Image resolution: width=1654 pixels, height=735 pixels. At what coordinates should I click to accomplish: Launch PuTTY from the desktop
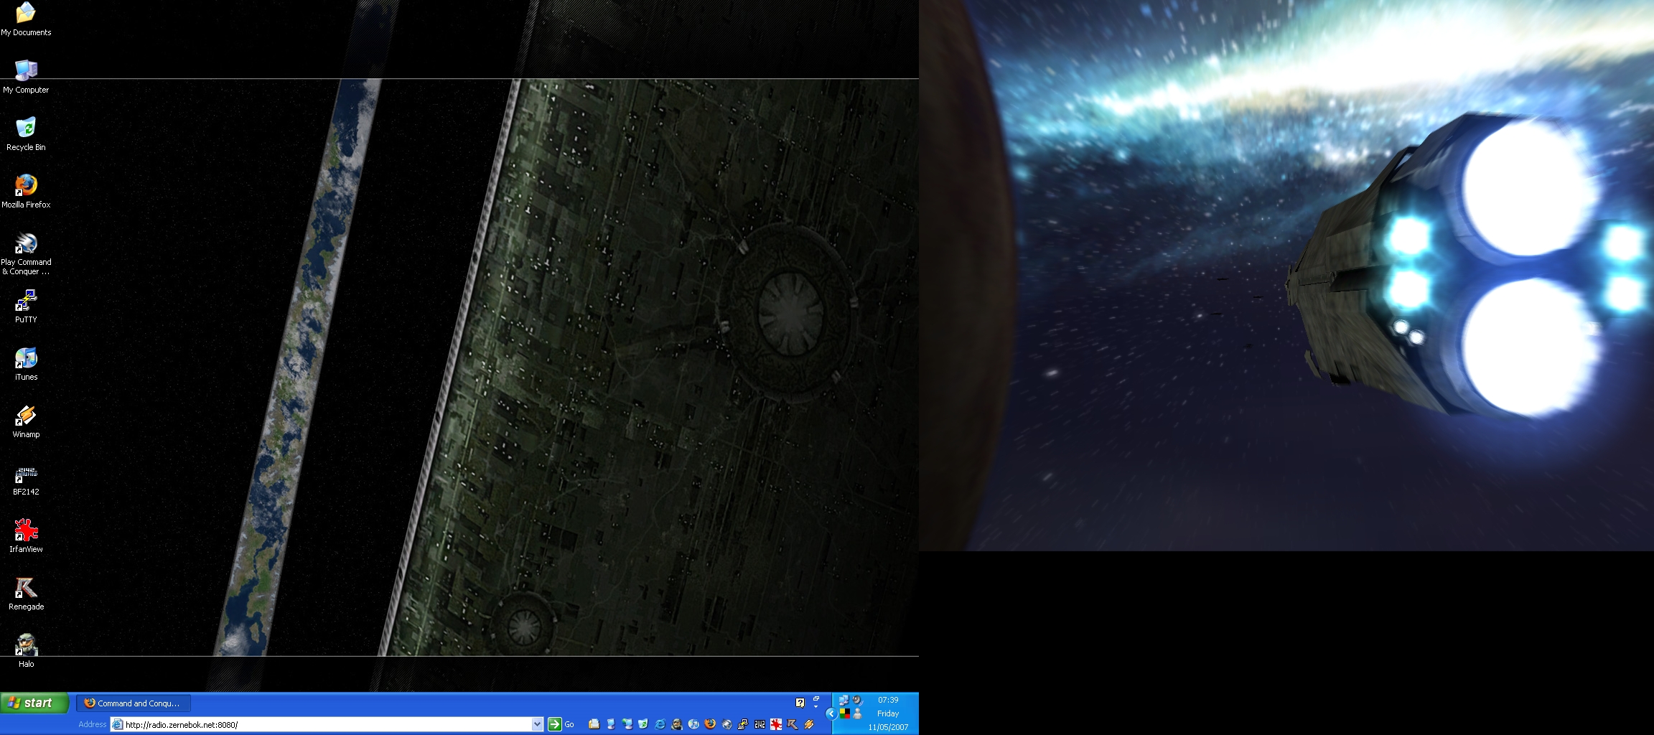26,301
